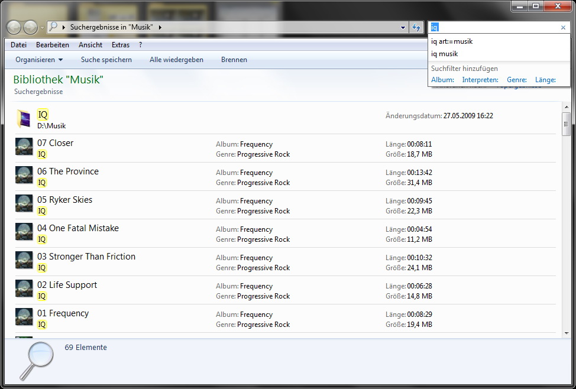Add the Album: search filter
This screenshot has height=389, width=576.
(x=442, y=80)
